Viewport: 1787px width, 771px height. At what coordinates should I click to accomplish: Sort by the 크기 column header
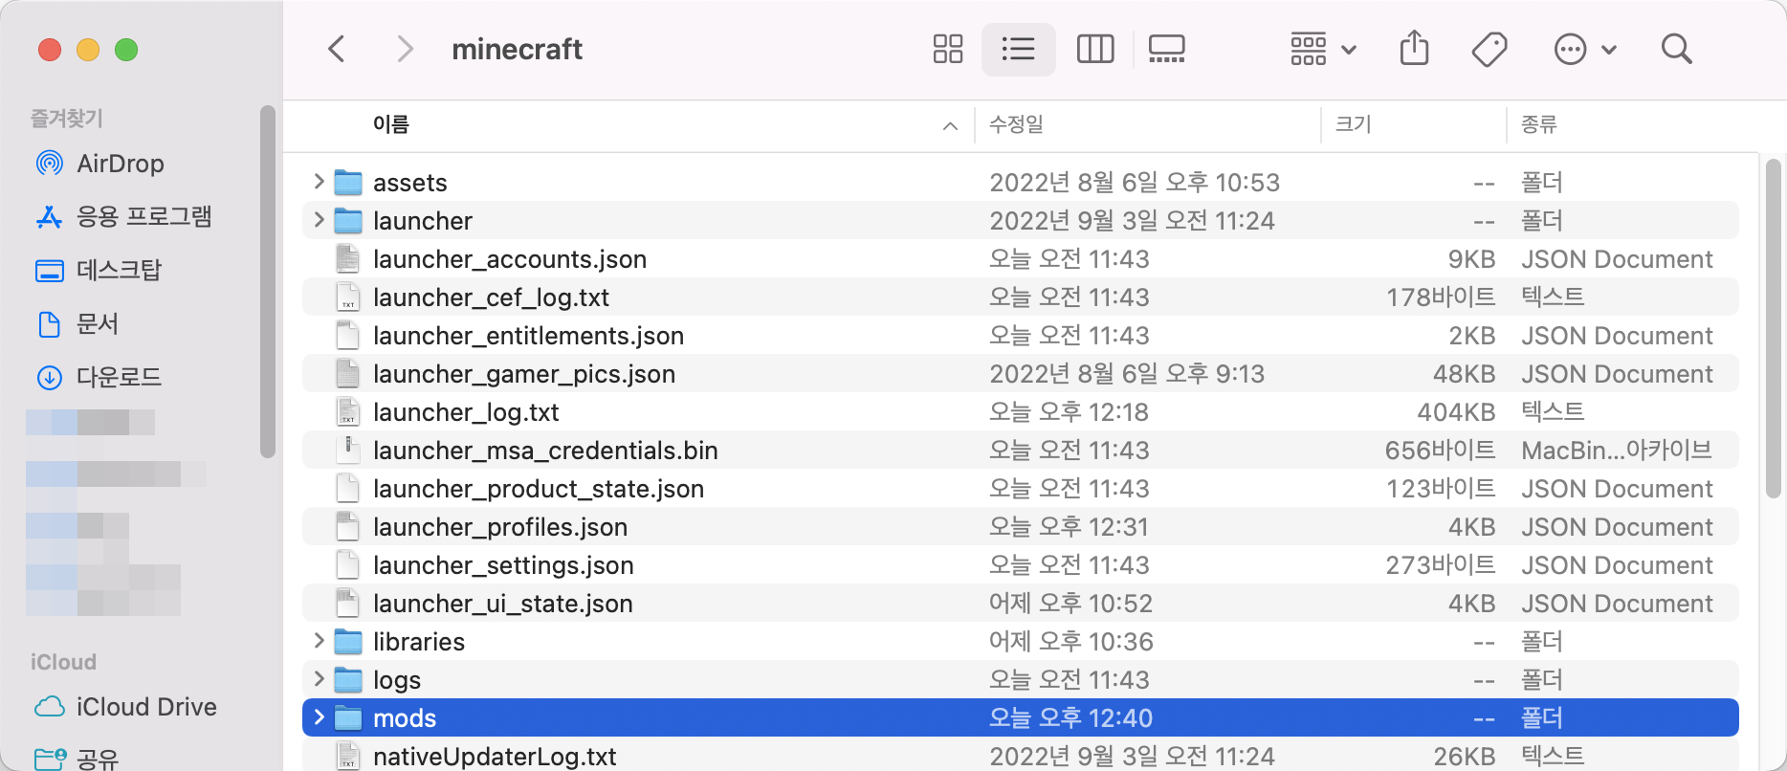pos(1353,124)
